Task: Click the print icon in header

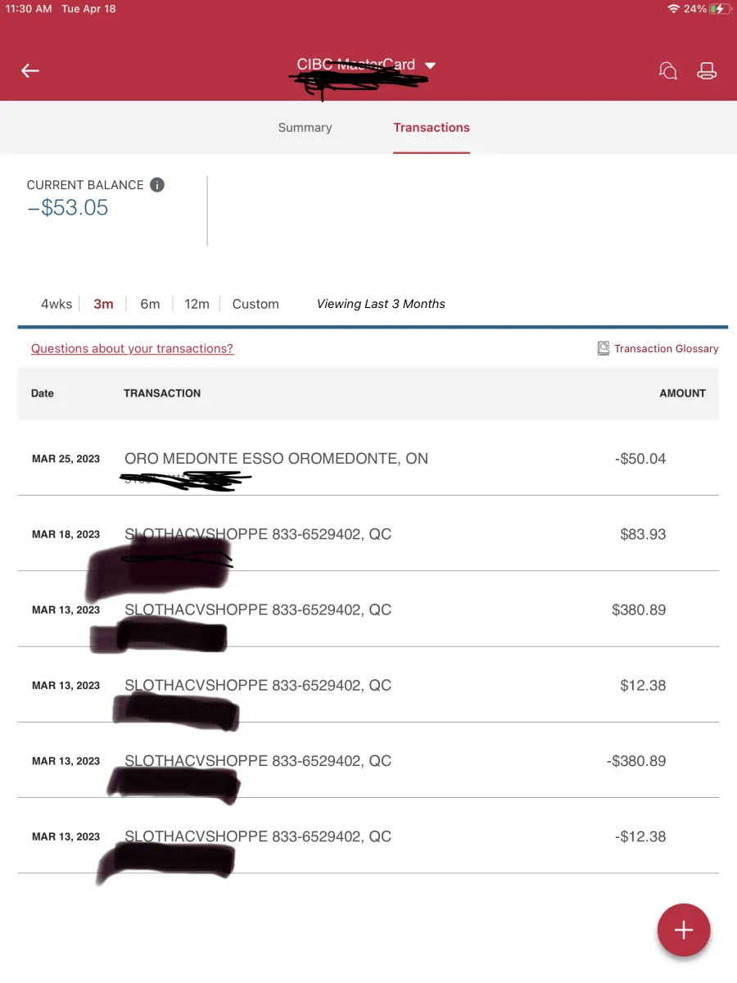Action: (x=707, y=71)
